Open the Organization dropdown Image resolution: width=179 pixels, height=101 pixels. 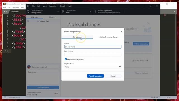point(93,67)
